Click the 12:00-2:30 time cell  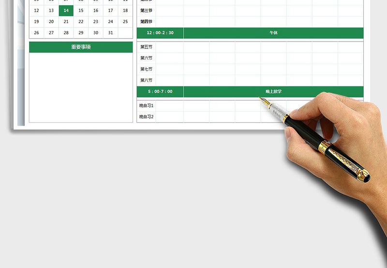coord(160,33)
